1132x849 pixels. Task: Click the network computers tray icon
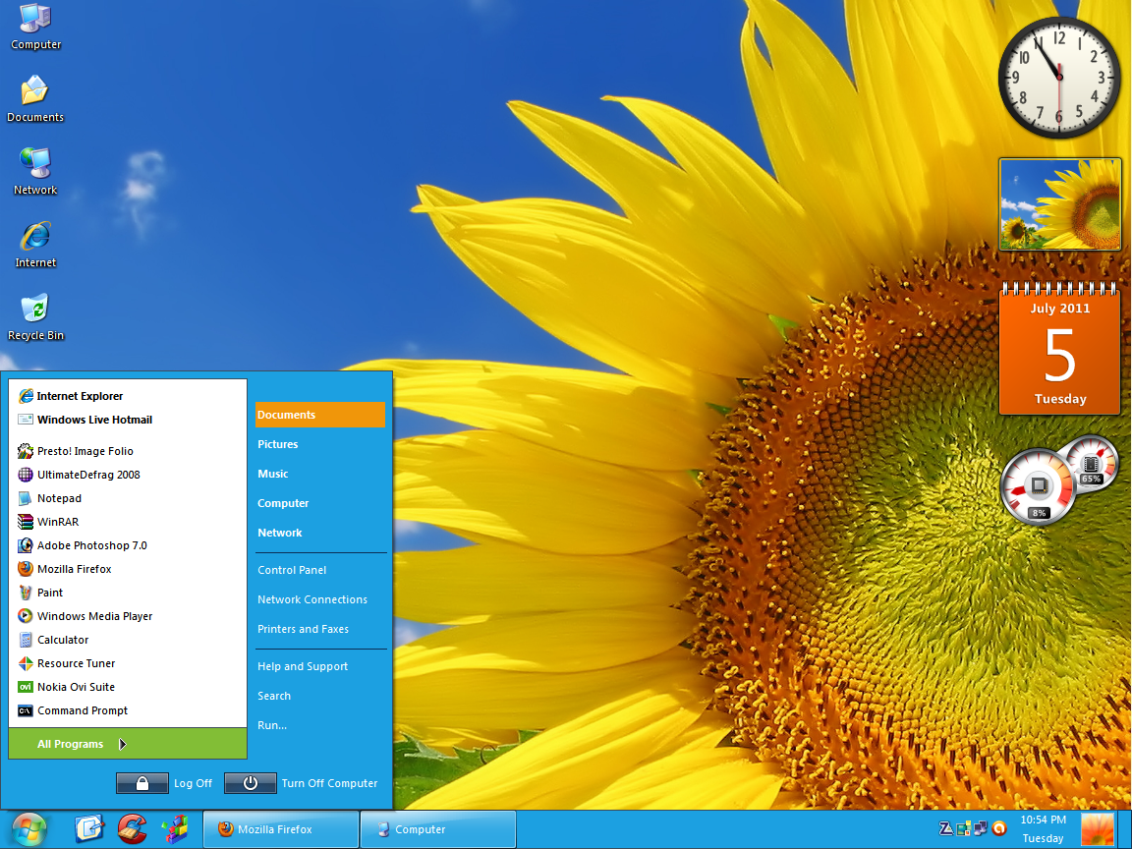[x=981, y=828]
